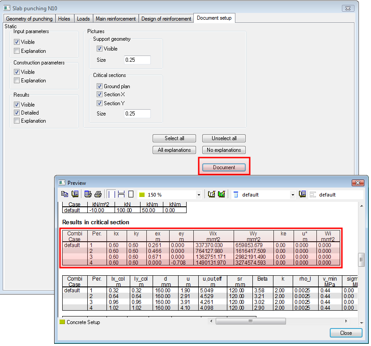Toggle the Ground plan checkbox
Screen dimensions: 371x346
pos(100,86)
